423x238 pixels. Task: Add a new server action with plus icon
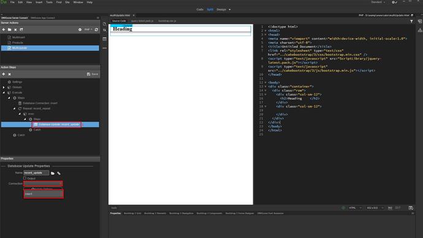[x=4, y=29]
